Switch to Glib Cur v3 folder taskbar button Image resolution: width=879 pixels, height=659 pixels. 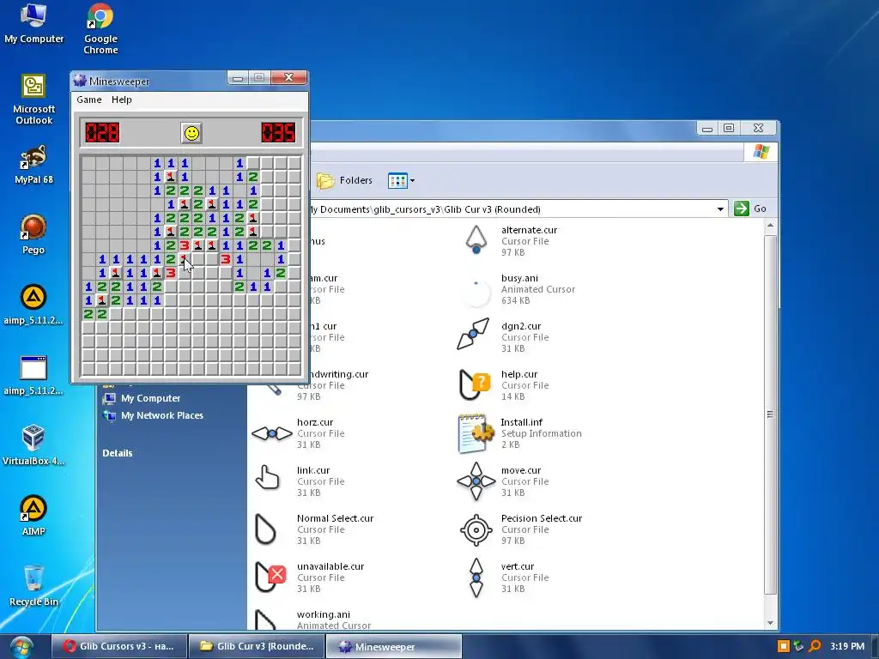[256, 646]
